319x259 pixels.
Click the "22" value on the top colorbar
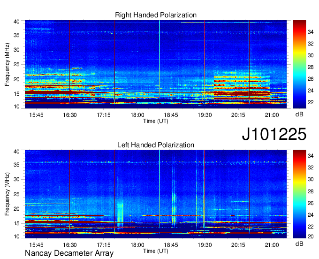click(311, 102)
